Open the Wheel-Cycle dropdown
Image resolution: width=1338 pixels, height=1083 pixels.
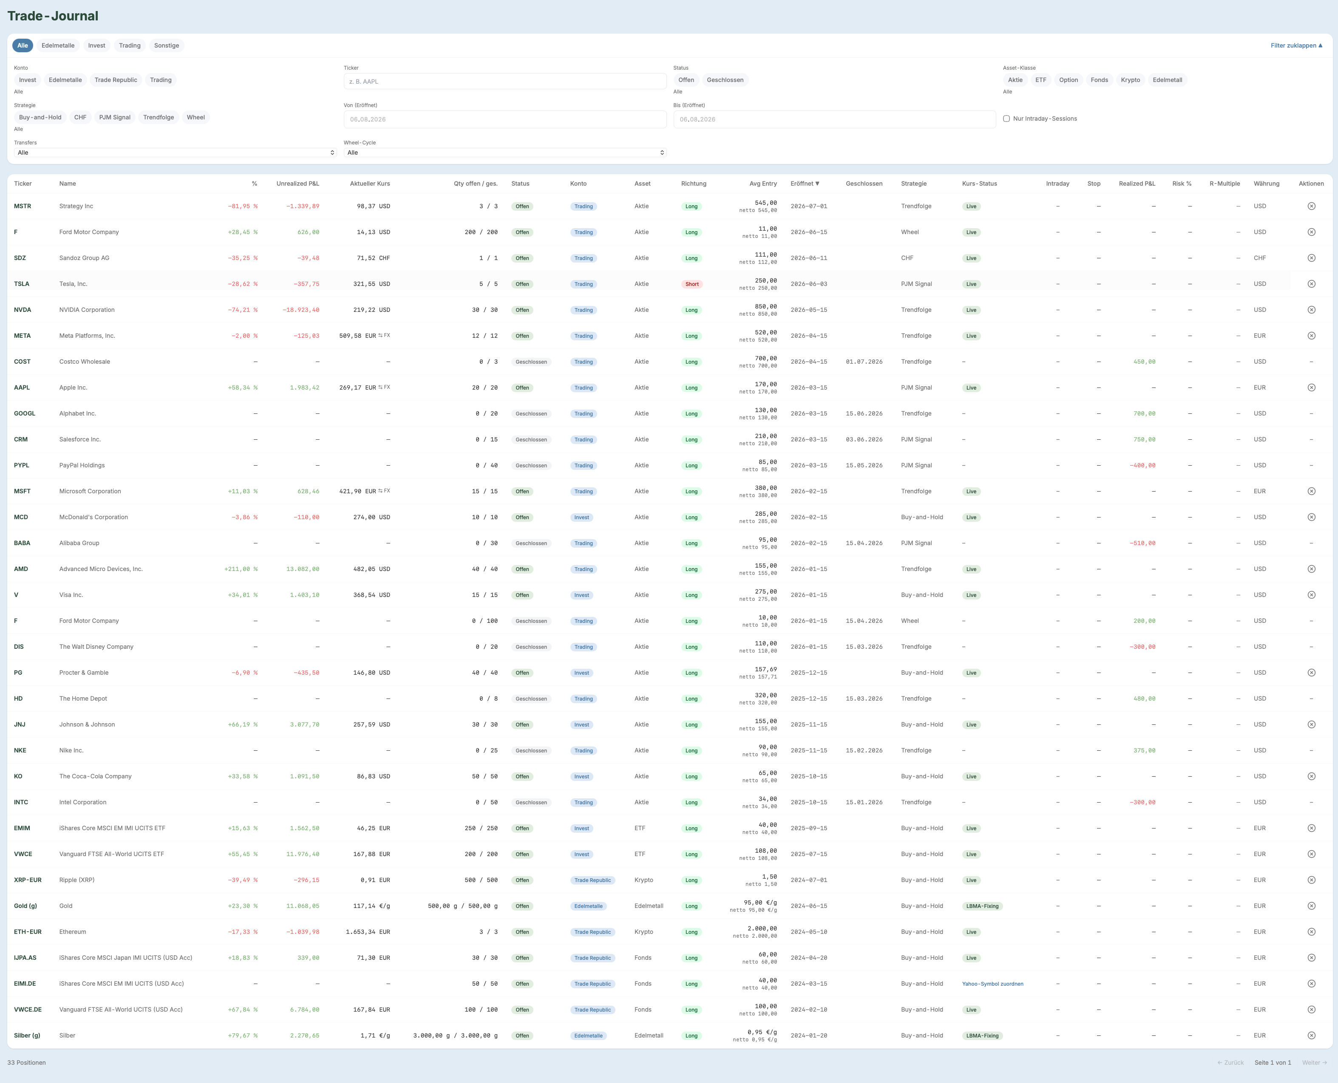(505, 152)
